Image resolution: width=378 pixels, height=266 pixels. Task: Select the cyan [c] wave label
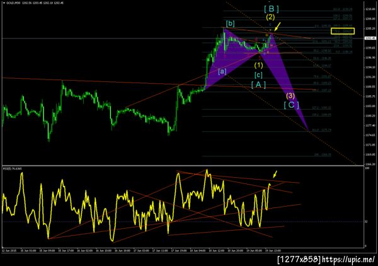coord(258,75)
